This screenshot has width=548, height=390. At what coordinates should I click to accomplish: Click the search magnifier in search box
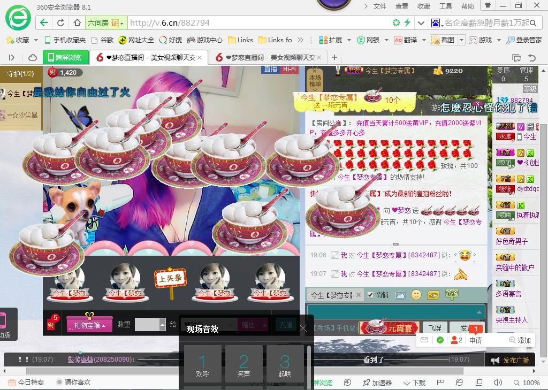click(533, 23)
